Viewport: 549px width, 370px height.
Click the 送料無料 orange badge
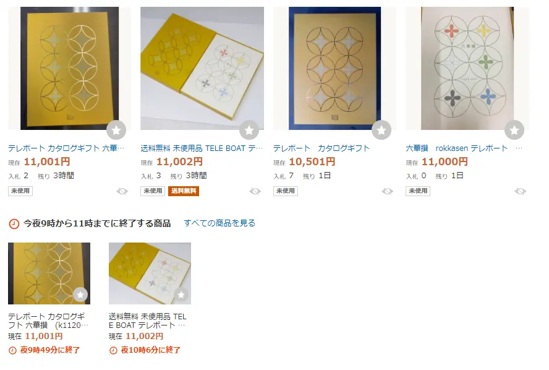pos(184,191)
